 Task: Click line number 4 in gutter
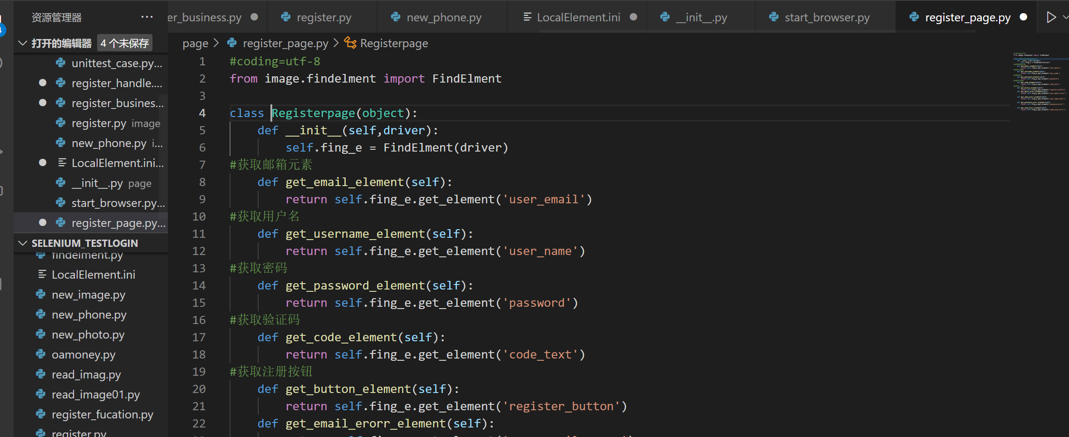click(202, 113)
